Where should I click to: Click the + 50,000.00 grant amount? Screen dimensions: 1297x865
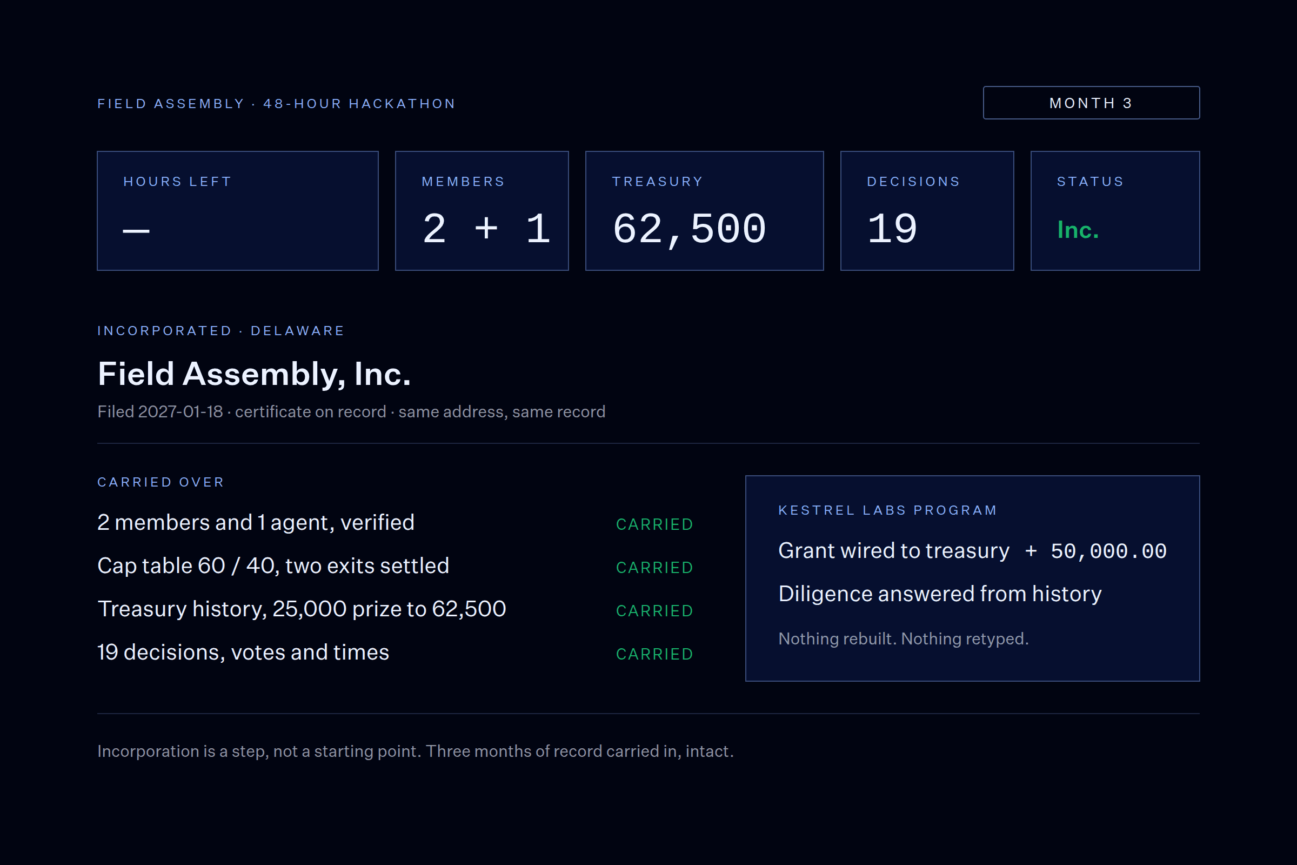1096,551
